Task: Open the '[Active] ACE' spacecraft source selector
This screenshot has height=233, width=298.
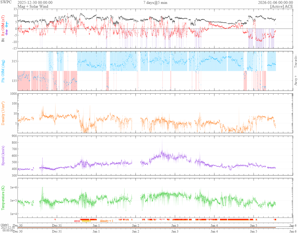Action: pyautogui.click(x=282, y=6)
